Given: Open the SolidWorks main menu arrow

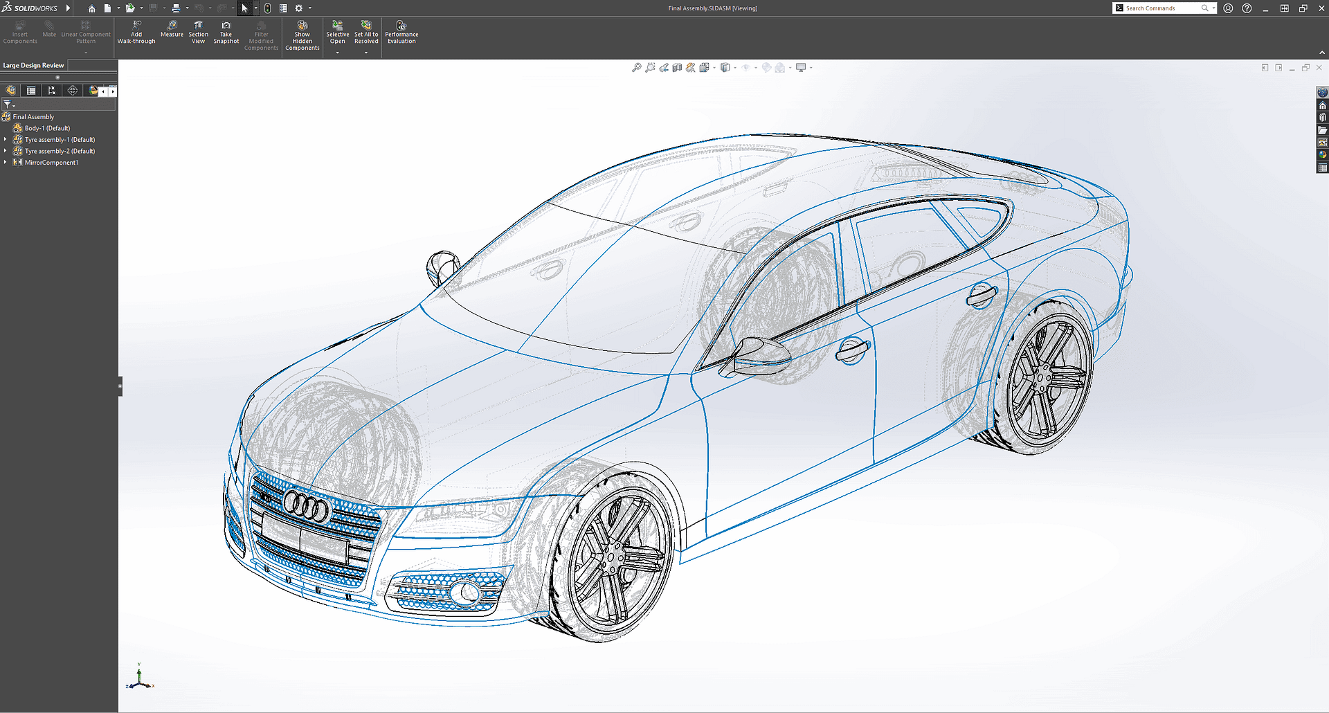Looking at the screenshot, I should point(68,8).
